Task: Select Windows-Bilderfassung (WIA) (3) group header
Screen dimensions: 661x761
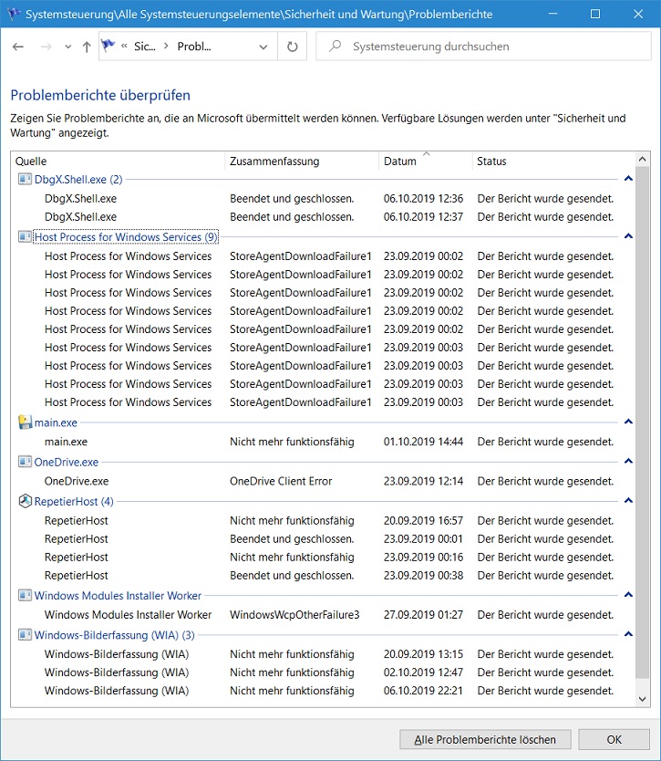Action: click(x=115, y=635)
